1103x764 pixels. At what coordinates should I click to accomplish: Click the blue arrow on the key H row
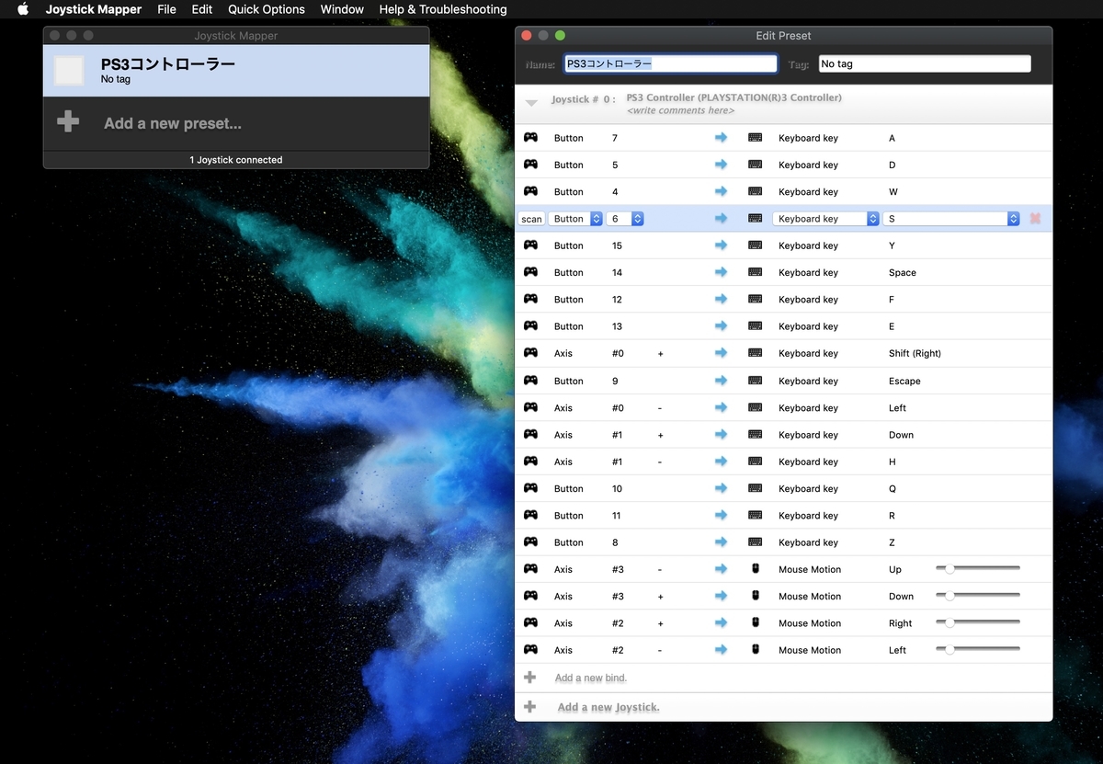(x=721, y=462)
